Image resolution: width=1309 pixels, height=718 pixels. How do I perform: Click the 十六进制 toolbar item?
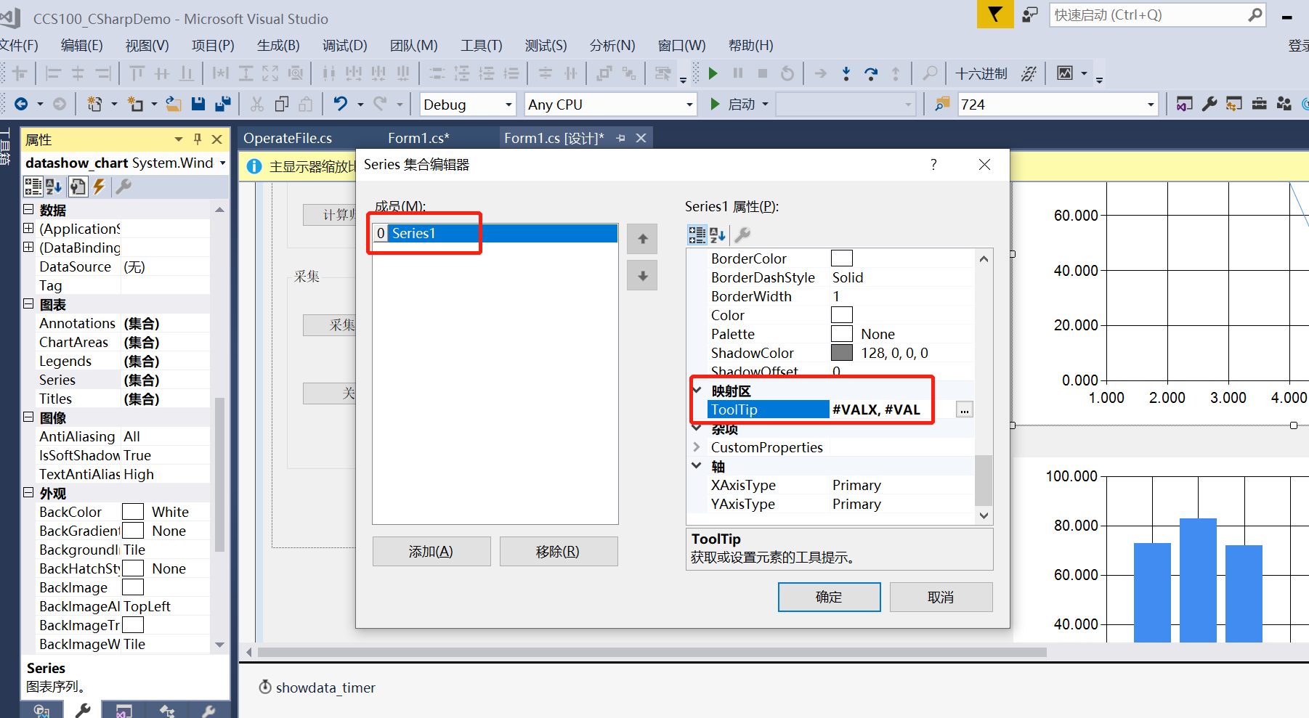coord(981,73)
